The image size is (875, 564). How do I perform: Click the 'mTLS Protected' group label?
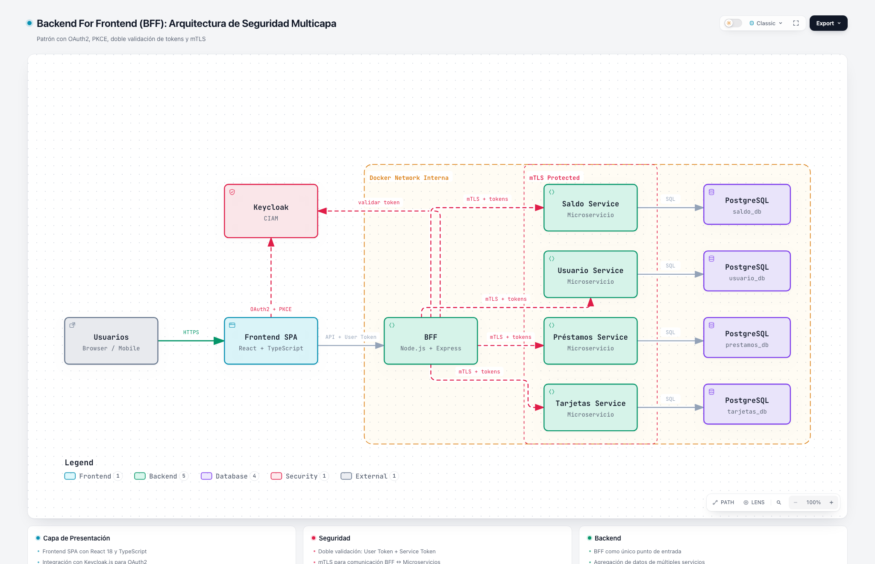(x=555, y=178)
